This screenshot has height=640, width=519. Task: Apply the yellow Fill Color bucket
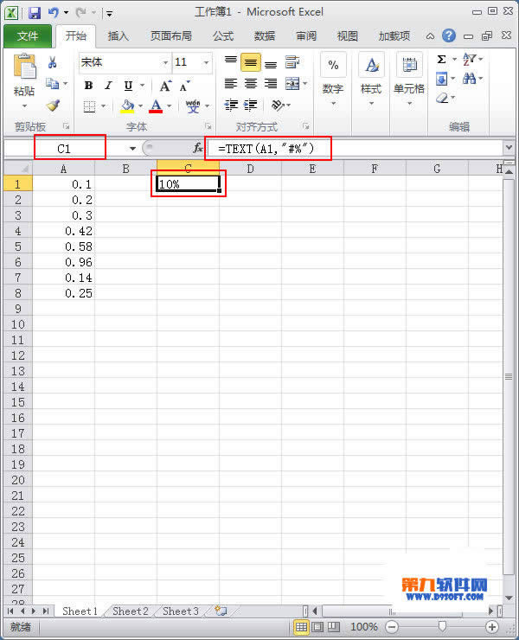[127, 106]
